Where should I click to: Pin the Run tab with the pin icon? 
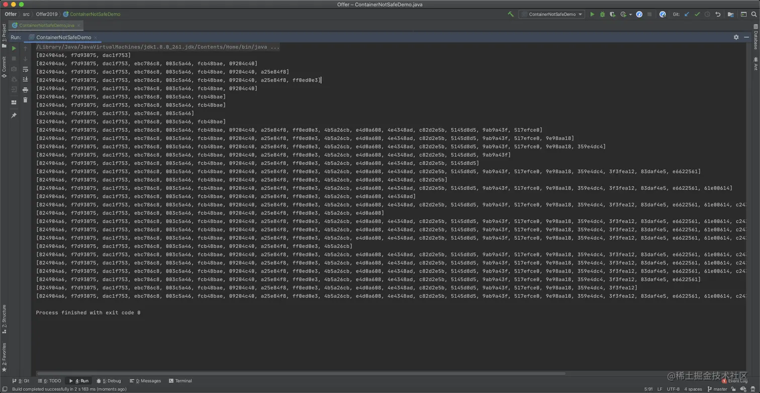[x=14, y=115]
